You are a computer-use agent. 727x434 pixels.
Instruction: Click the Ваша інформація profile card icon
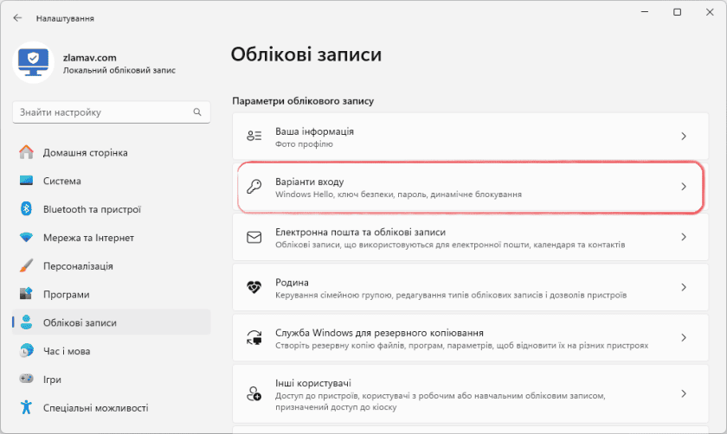(254, 137)
